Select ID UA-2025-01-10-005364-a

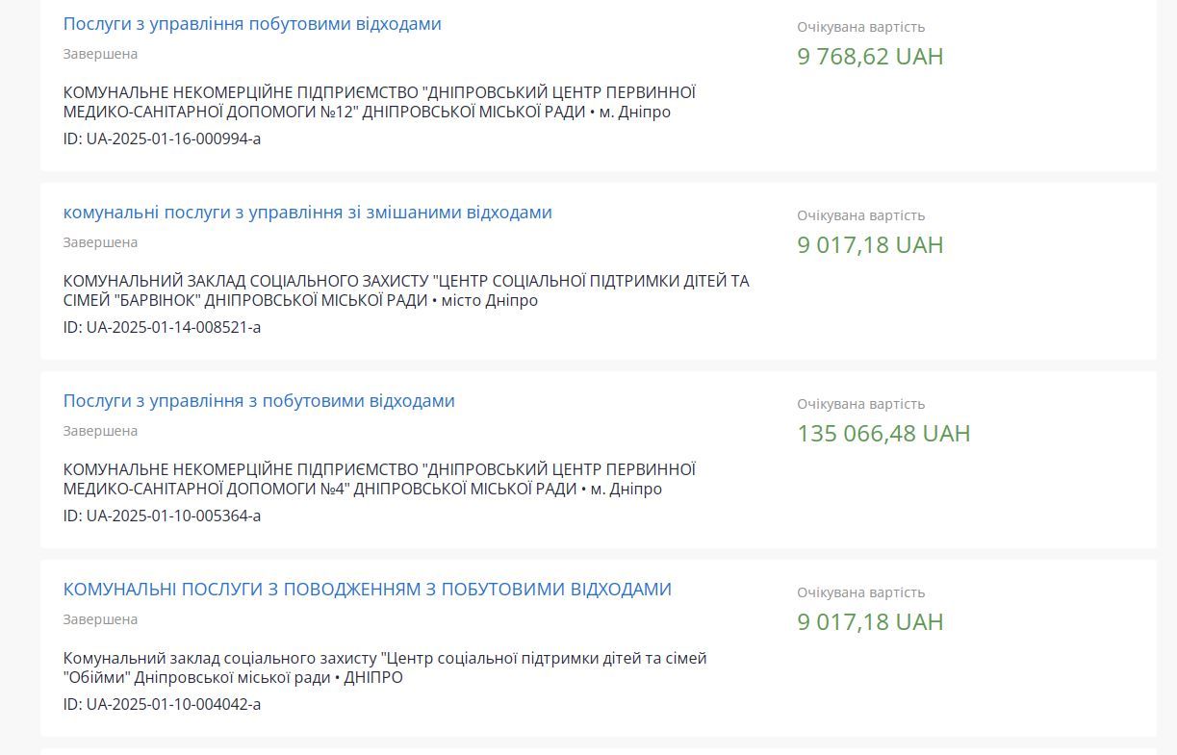[x=160, y=516]
